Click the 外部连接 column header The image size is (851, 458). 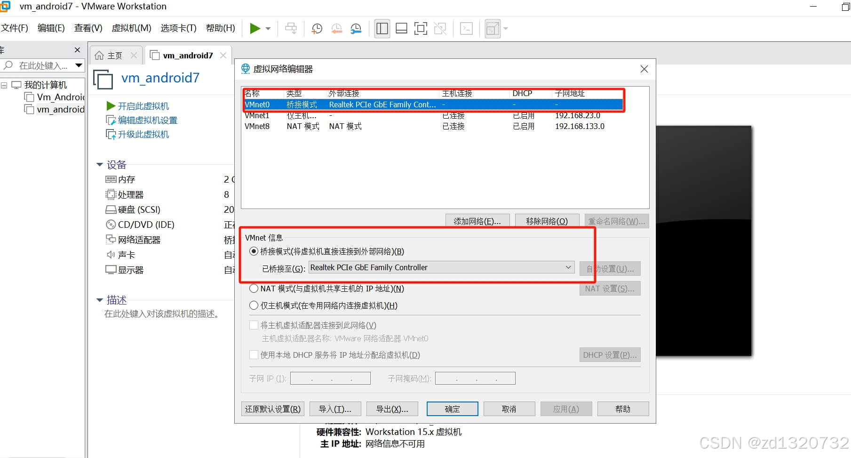tap(344, 93)
